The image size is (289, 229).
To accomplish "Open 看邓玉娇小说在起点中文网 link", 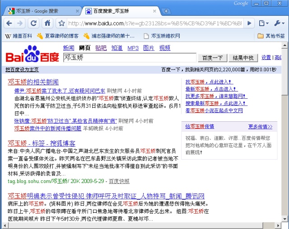I will pyautogui.click(x=214, y=110).
